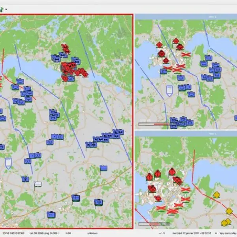Viewport: 237px width, 237px height.
Task: Select the white shield marker in upper-right map
Action: tap(169, 91)
